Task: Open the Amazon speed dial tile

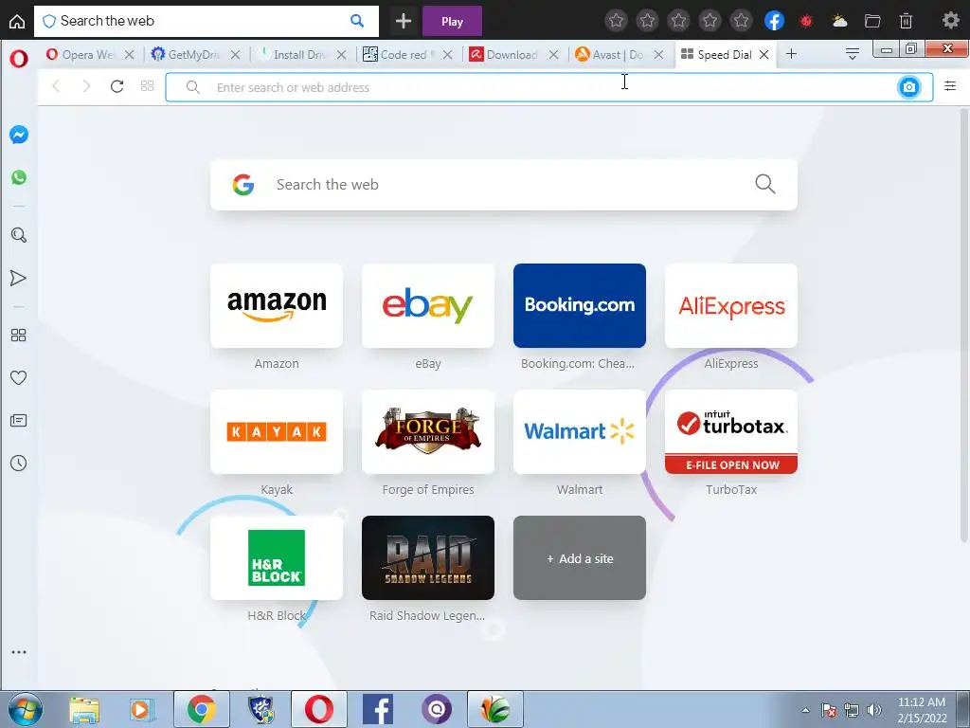Action: coord(277,306)
